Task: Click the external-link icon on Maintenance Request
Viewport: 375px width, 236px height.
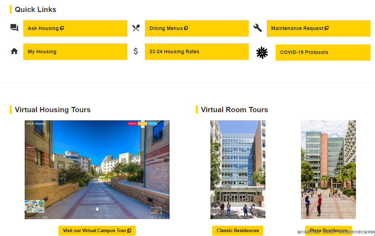Action: [x=326, y=28]
